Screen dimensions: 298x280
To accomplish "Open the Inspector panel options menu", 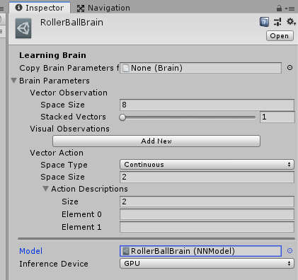I will tap(290, 8).
